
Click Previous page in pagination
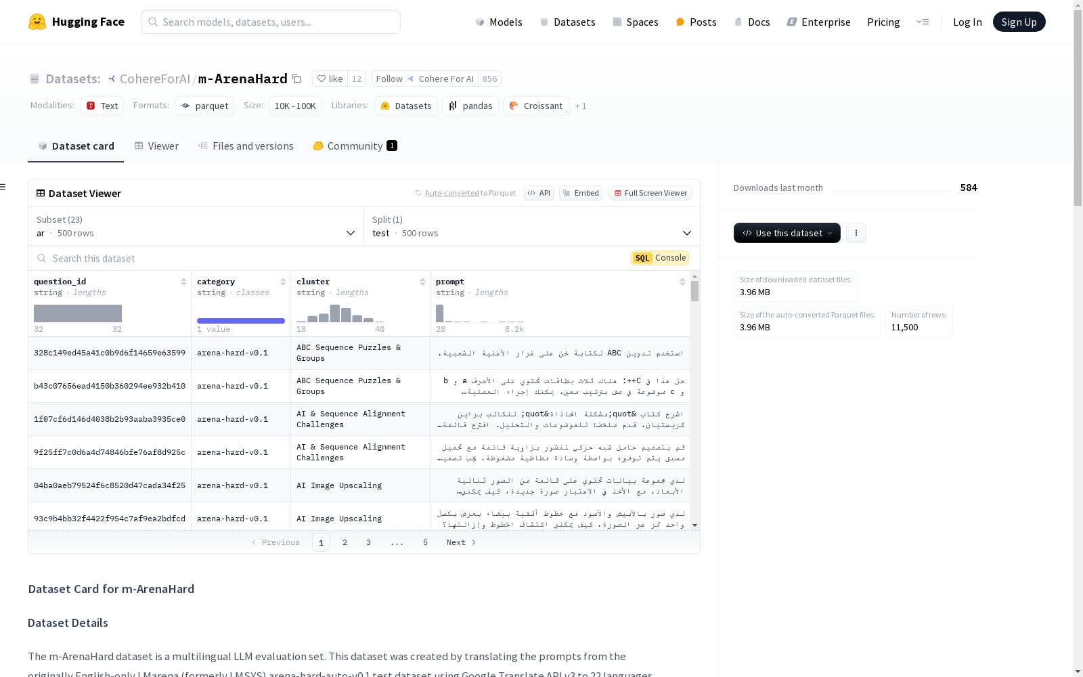(x=275, y=542)
